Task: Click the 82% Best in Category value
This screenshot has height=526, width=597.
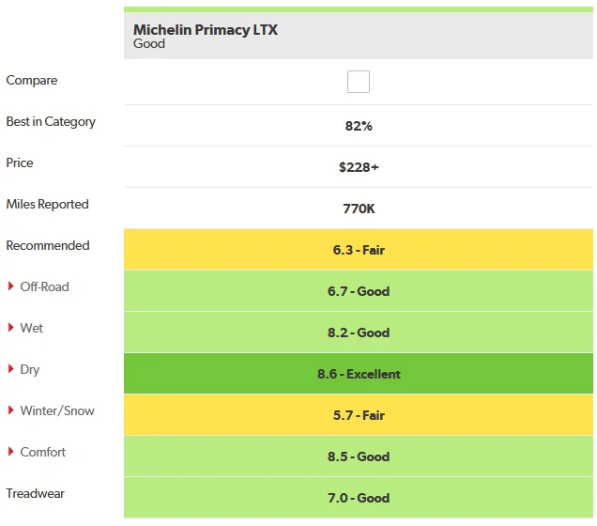Action: 359,126
